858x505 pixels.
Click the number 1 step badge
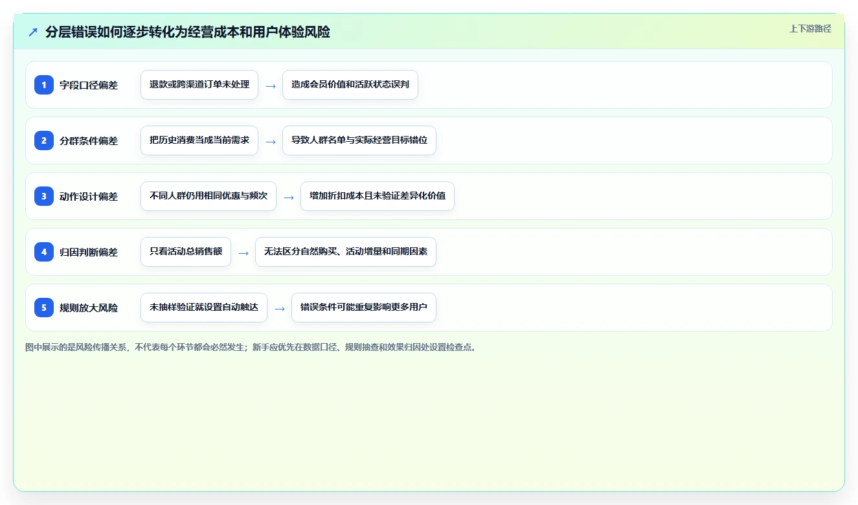coord(44,85)
